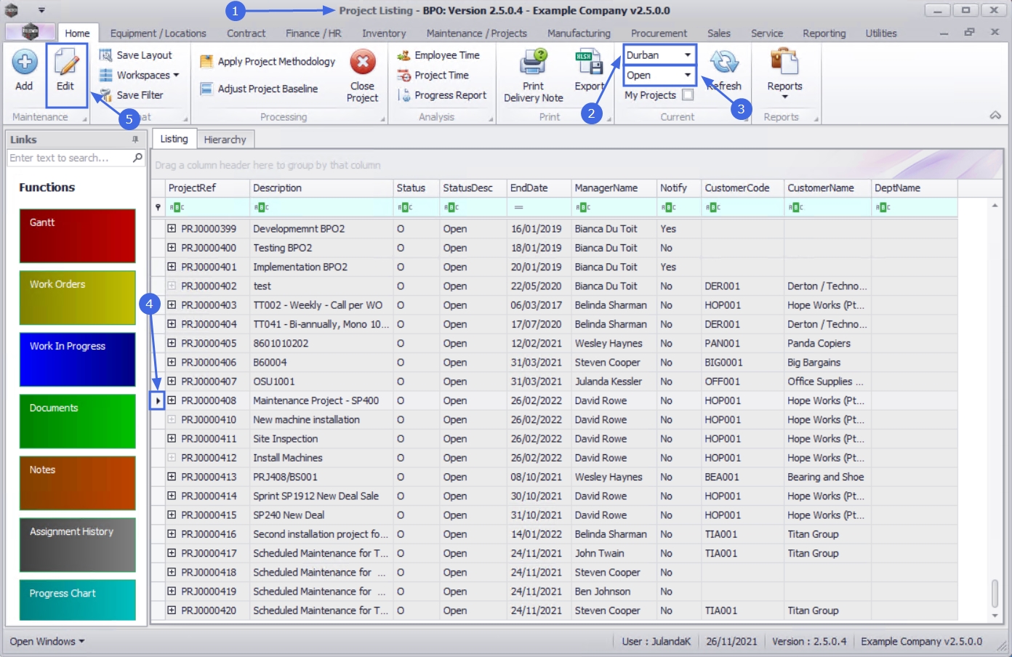The width and height of the screenshot is (1012, 657).
Task: Click the Gantt function tile
Action: 77,235
